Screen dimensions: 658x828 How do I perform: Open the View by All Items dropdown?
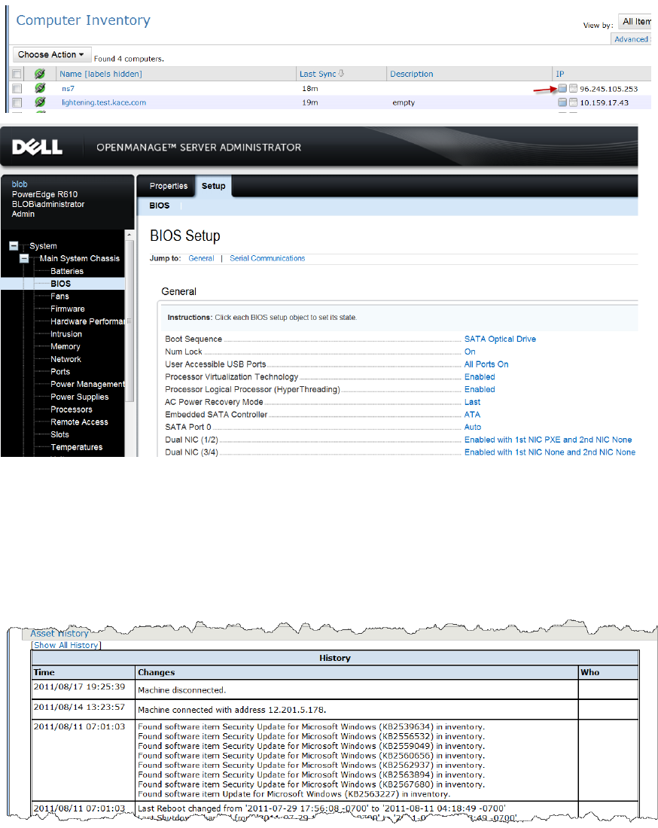(x=635, y=22)
